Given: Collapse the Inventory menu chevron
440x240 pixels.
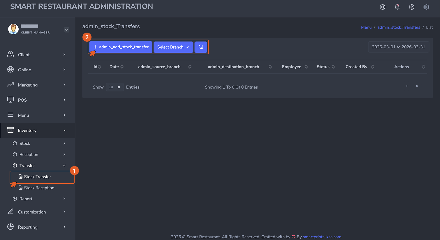Looking at the screenshot, I should [x=64, y=130].
